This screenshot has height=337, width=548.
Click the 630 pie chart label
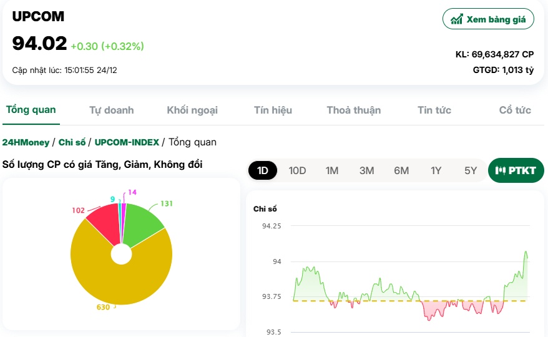[x=103, y=307]
